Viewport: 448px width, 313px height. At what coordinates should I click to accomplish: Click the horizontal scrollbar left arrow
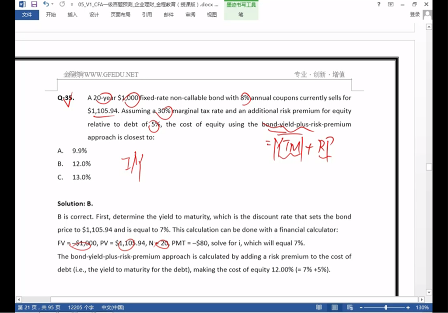19,299
